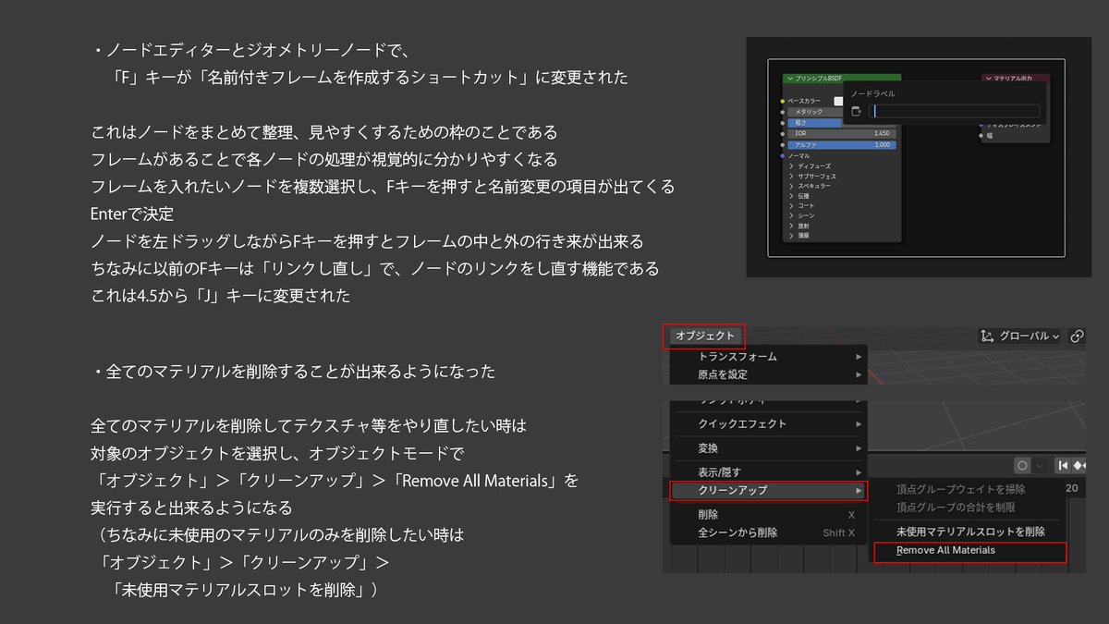Select 頂点グループウェイトを掃除 entry
The width and height of the screenshot is (1109, 624).
969,489
